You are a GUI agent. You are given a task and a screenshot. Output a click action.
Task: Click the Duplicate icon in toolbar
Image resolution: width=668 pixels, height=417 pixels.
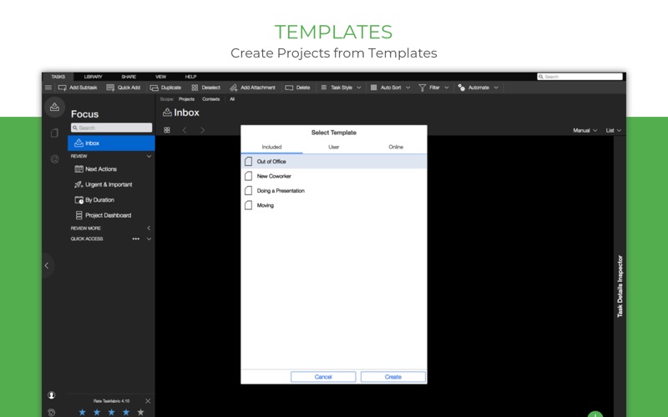pos(154,88)
